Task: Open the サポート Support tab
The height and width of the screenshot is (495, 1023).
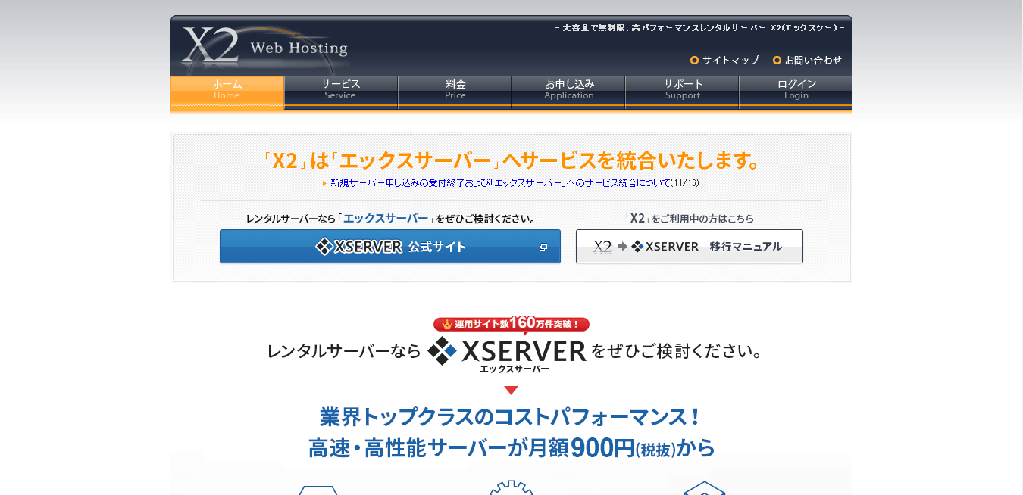Action: (x=682, y=93)
